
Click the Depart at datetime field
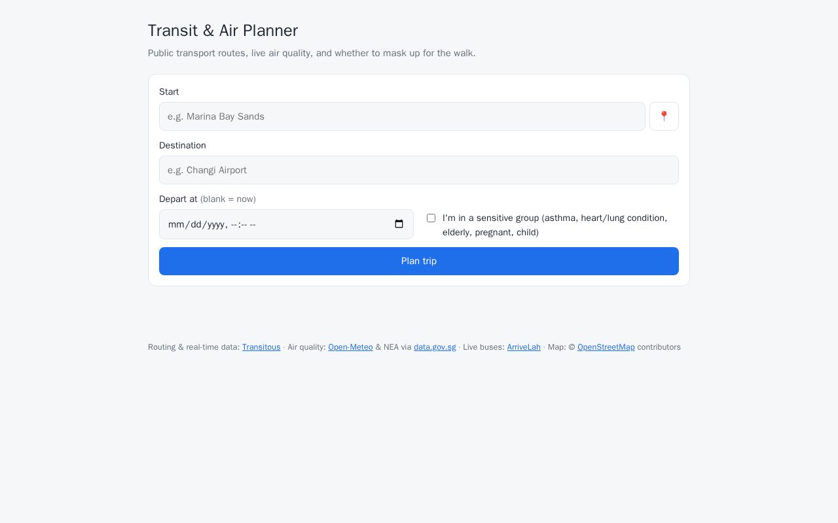pos(286,224)
